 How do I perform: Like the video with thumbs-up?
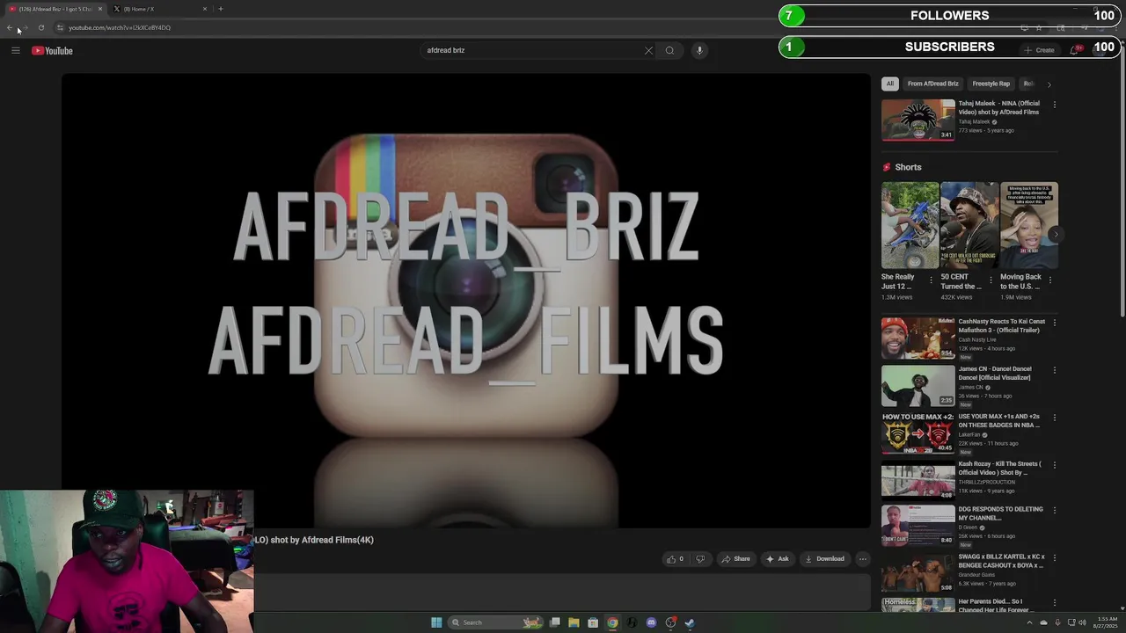675,559
